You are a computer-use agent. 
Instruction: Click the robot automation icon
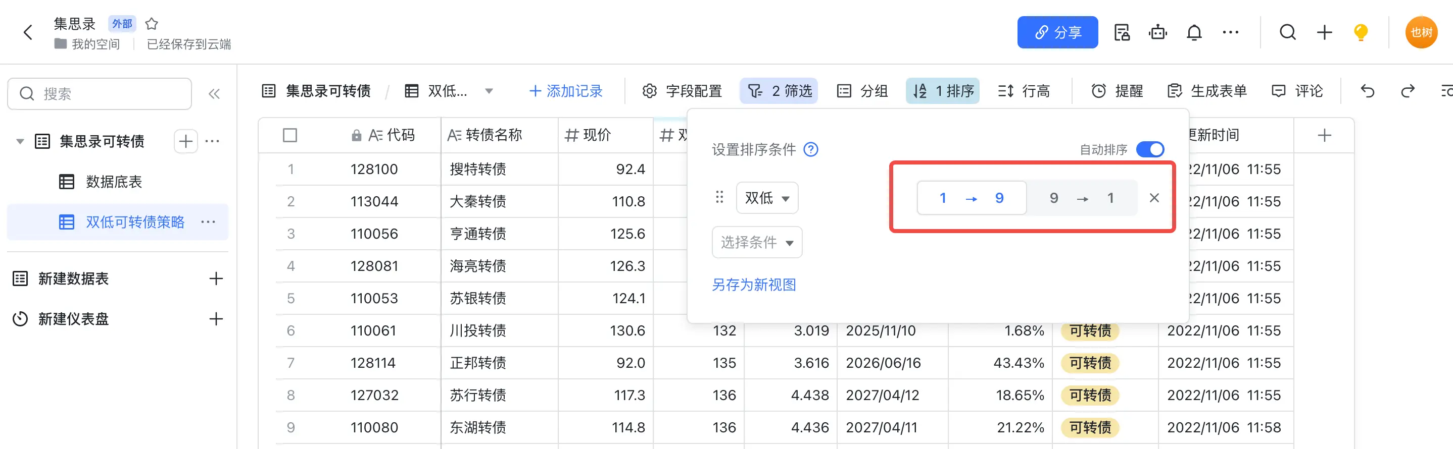pyautogui.click(x=1157, y=33)
